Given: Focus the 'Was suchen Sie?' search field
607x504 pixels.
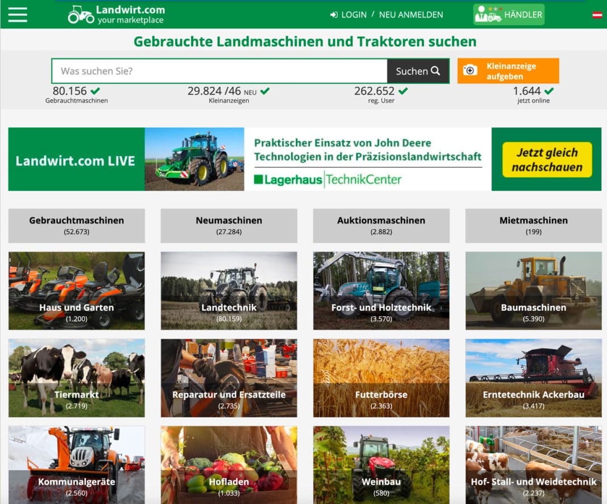Looking at the screenshot, I should coord(219,71).
